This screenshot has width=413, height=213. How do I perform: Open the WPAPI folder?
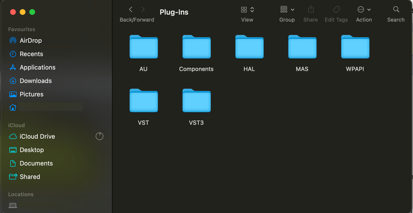[x=355, y=47]
